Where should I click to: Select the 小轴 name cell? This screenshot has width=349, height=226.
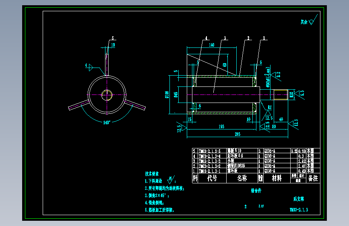231,160
